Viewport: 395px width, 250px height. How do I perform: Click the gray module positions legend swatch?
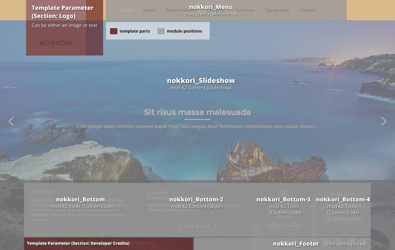pyautogui.click(x=161, y=31)
